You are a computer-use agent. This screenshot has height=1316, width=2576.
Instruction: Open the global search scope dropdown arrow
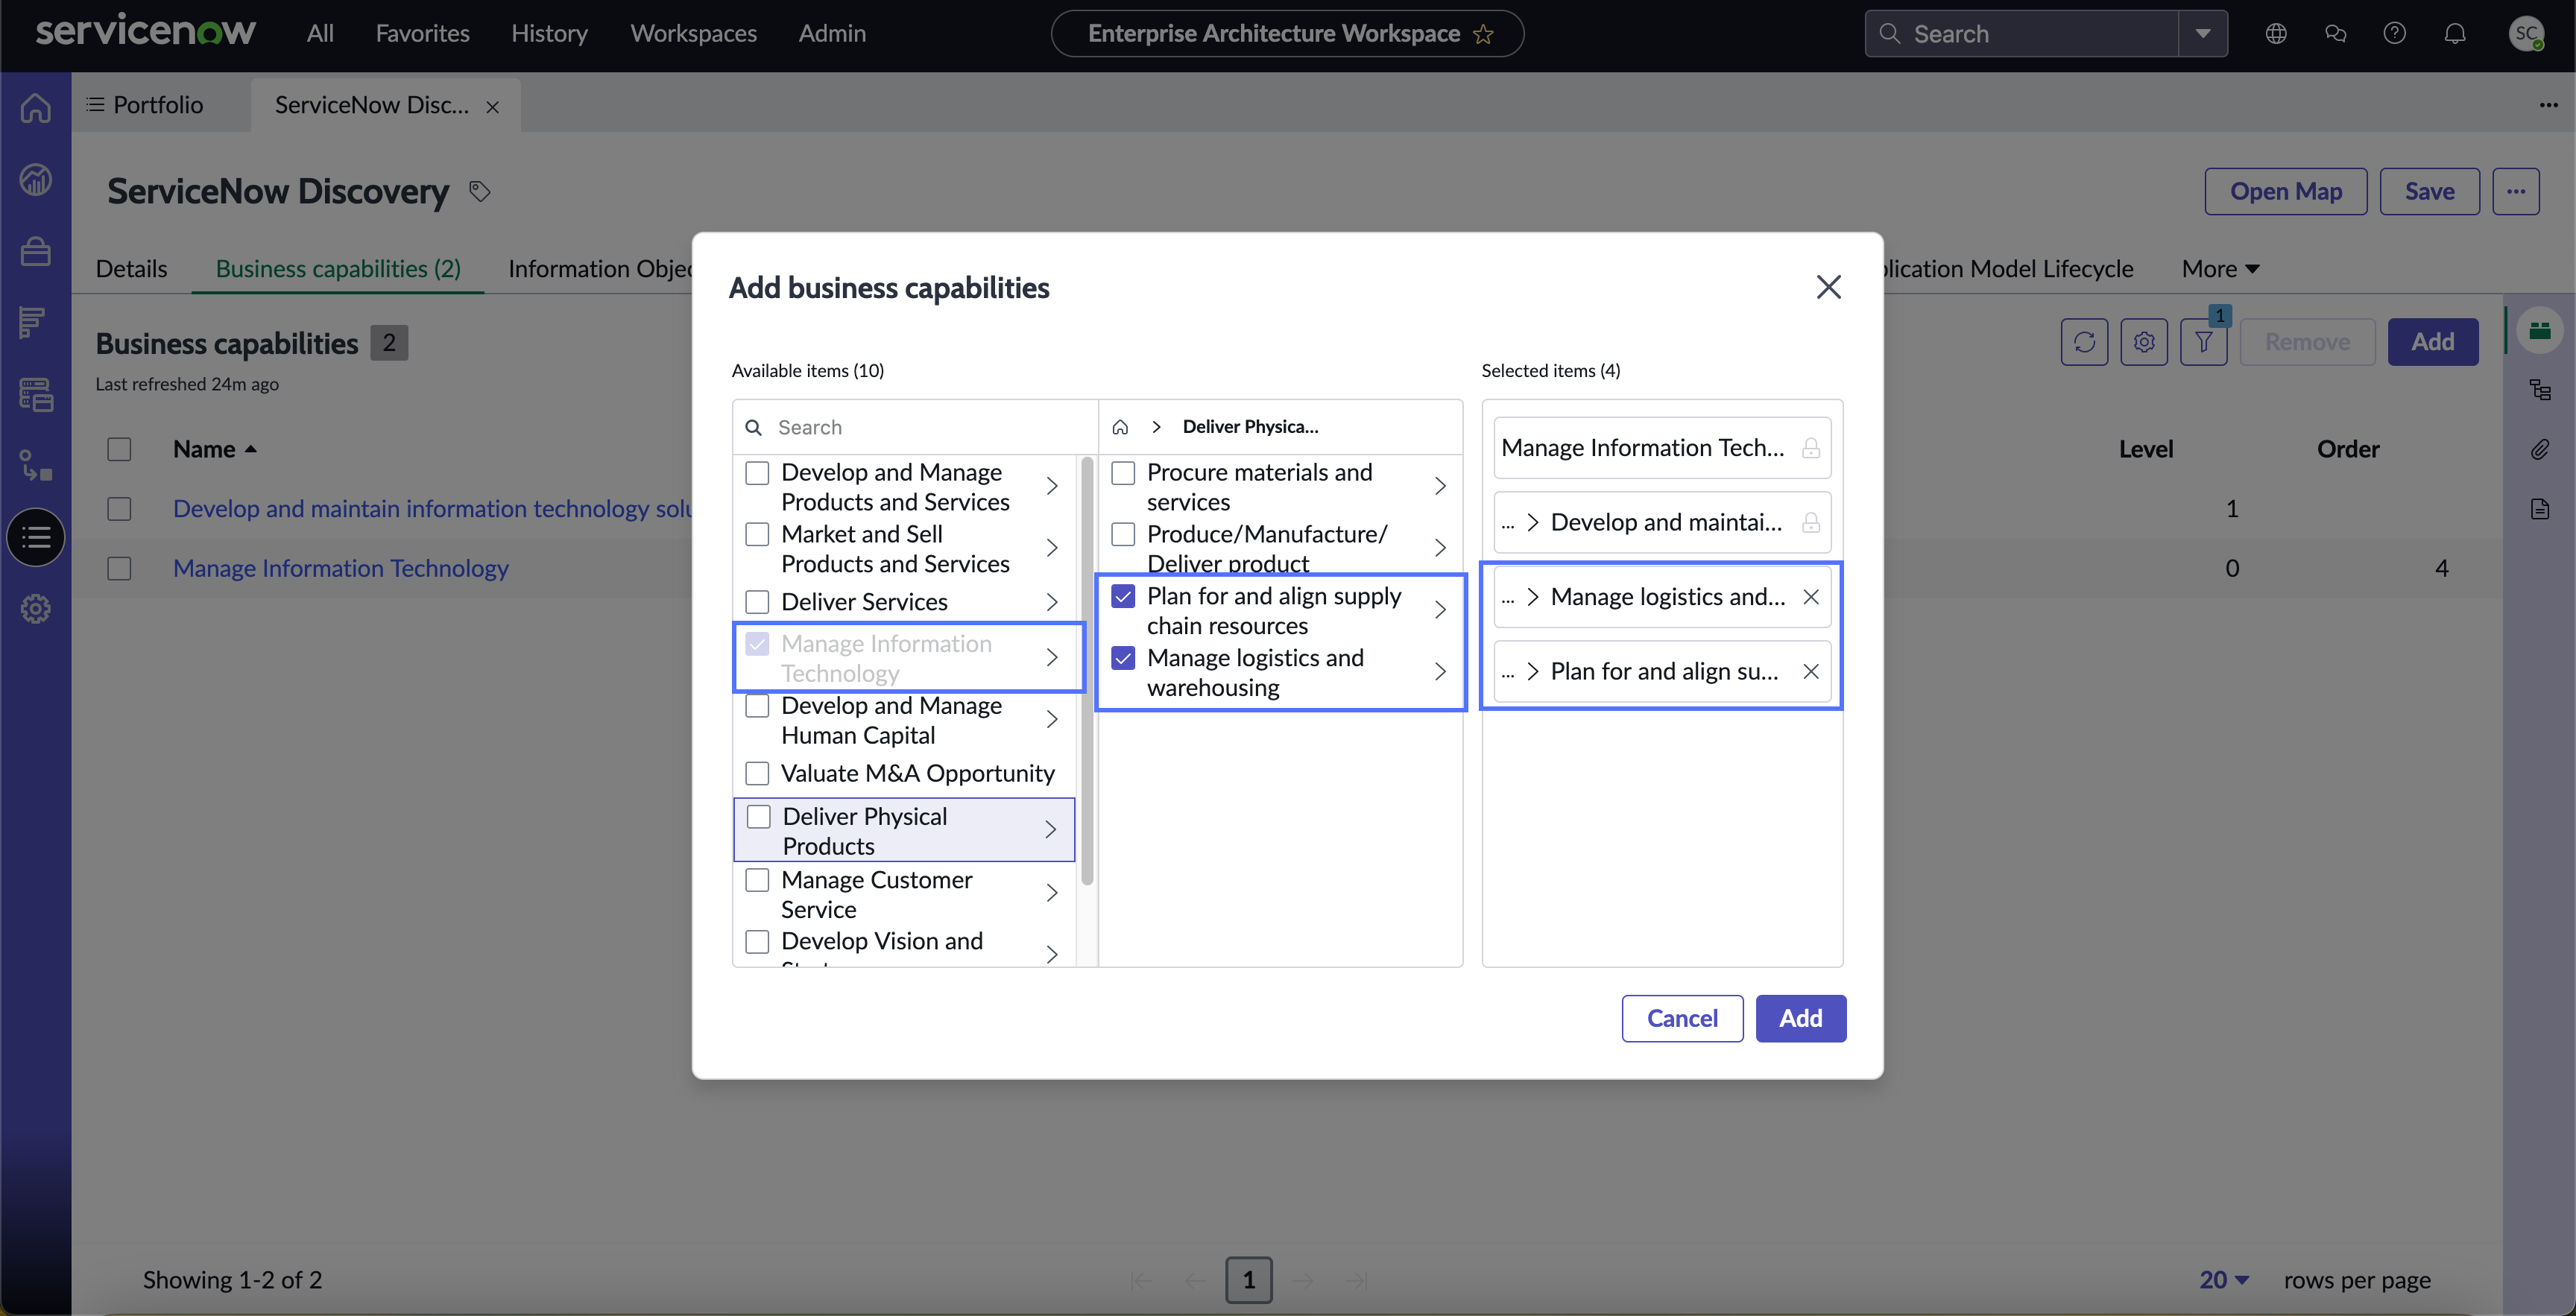coord(2203,34)
